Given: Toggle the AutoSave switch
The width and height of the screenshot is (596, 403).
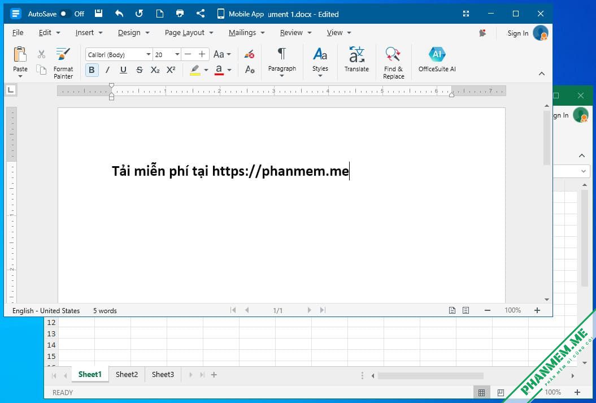Looking at the screenshot, I should coord(66,14).
